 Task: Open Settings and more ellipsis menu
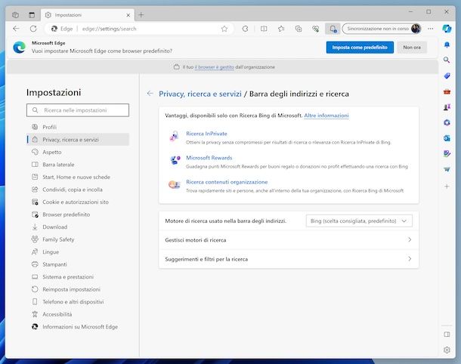(x=431, y=29)
